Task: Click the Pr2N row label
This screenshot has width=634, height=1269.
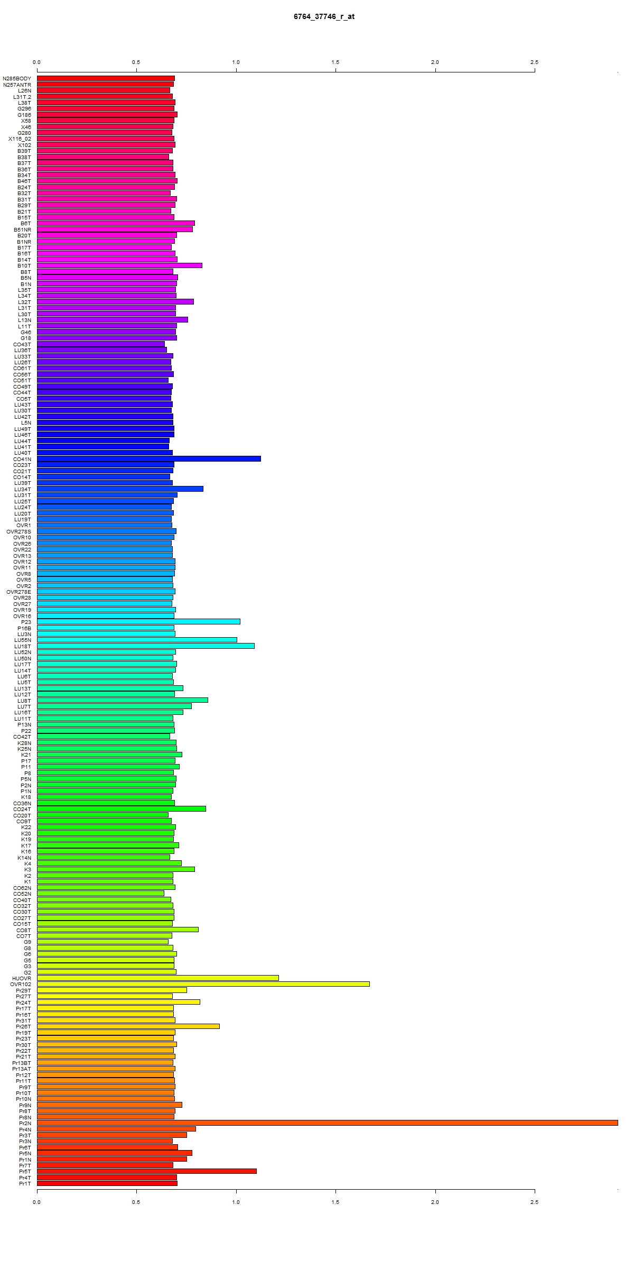Action: (x=25, y=1123)
